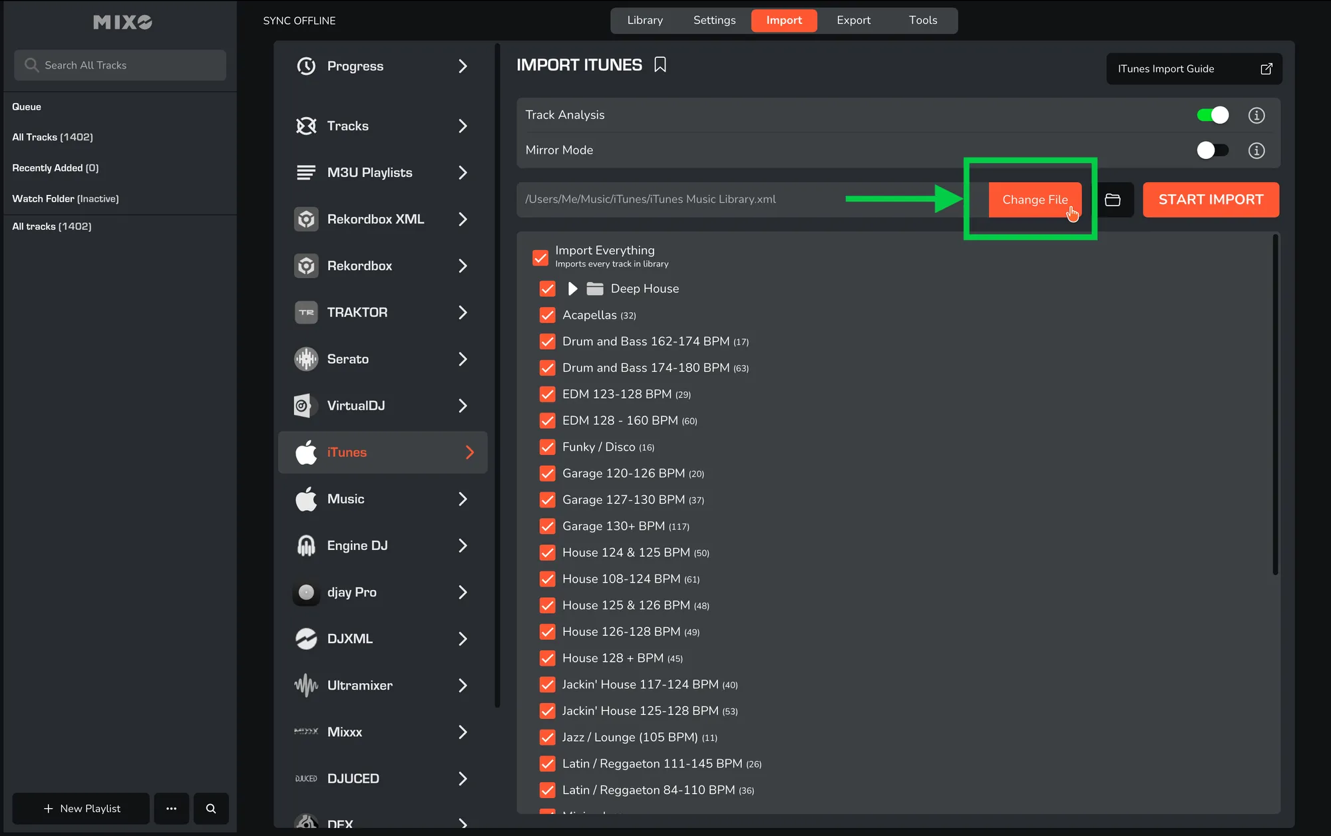Click the Engine DJ headphones icon

pyautogui.click(x=306, y=545)
